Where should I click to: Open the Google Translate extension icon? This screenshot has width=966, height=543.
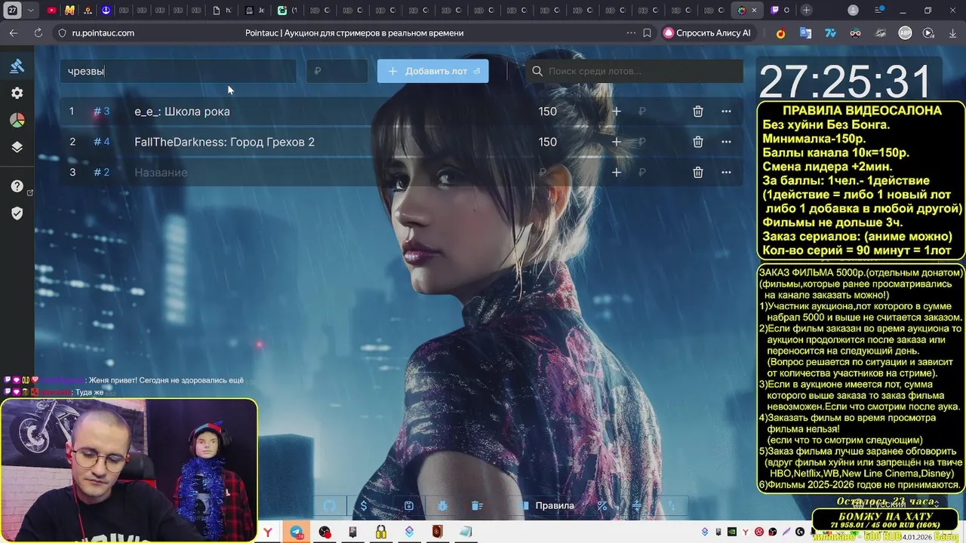(805, 33)
